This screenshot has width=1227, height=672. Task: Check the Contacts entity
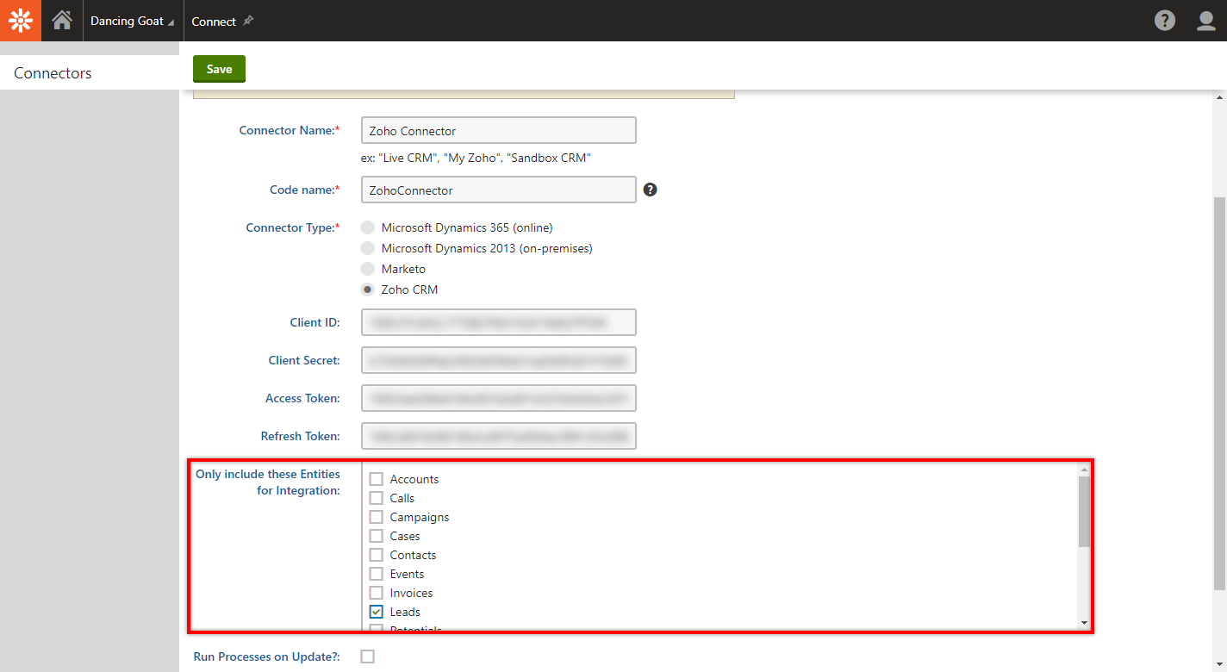click(377, 555)
